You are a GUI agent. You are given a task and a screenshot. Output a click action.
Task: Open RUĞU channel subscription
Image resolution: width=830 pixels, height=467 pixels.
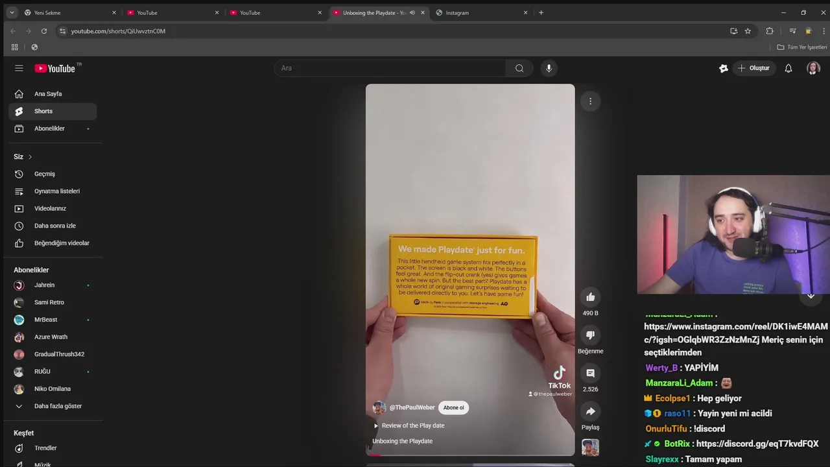[x=53, y=372]
